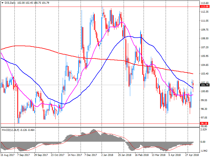Click the 113.60 price scale label
The image size is (210, 158).
205,3
